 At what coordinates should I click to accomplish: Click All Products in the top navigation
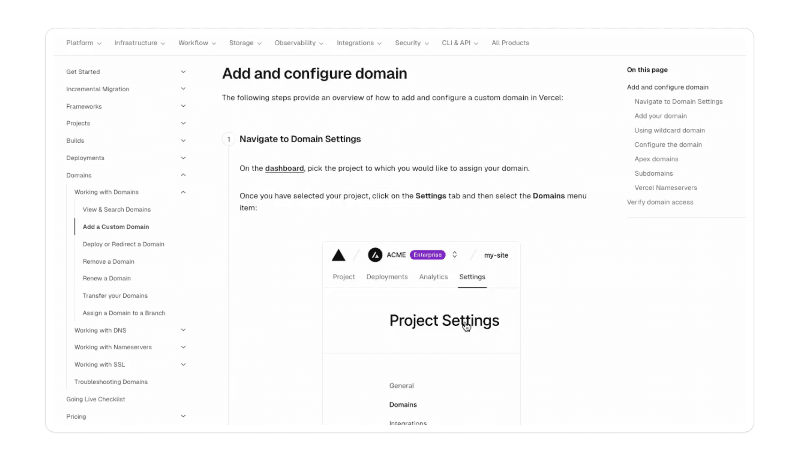[510, 43]
